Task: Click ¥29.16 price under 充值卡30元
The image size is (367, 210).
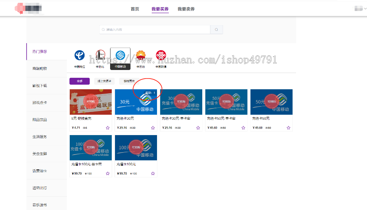Action: (122, 128)
